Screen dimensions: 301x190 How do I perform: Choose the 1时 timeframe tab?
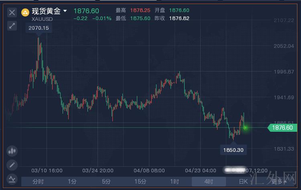tap(174, 182)
